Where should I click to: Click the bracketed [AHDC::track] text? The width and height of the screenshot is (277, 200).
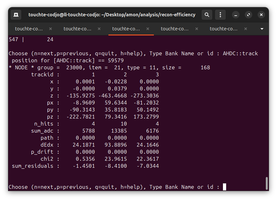[x=74, y=61]
